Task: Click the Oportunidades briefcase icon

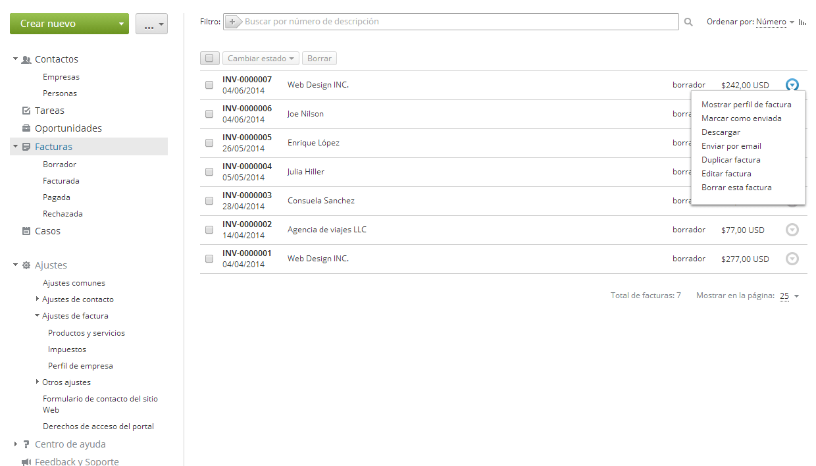Action: click(x=26, y=128)
